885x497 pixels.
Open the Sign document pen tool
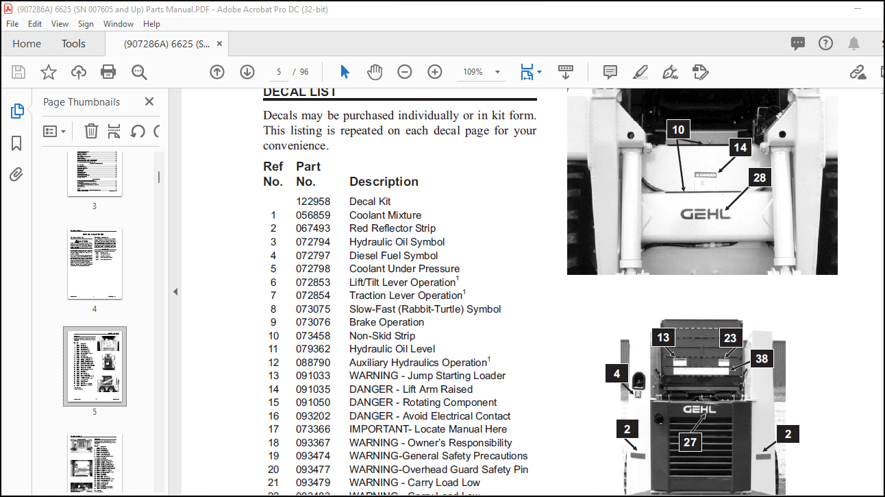pyautogui.click(x=670, y=72)
